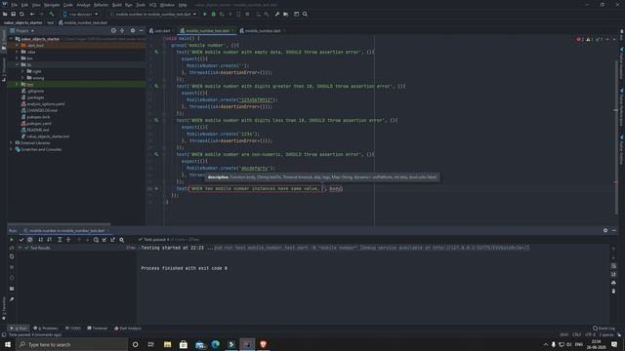Open the Navigate menu

coord(52,5)
